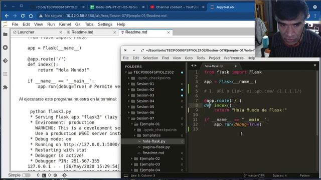Click the JupyterLab logo icon
The width and height of the screenshot is (321, 180).
pyautogui.click(x=5, y=24)
